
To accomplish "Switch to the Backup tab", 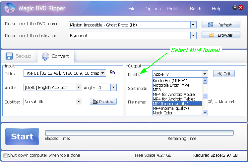I will (19, 56).
